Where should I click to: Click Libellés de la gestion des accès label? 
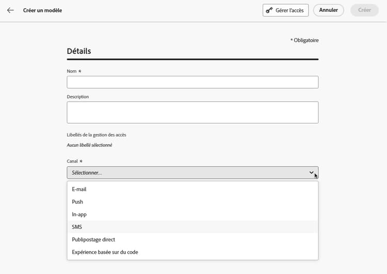(96, 135)
